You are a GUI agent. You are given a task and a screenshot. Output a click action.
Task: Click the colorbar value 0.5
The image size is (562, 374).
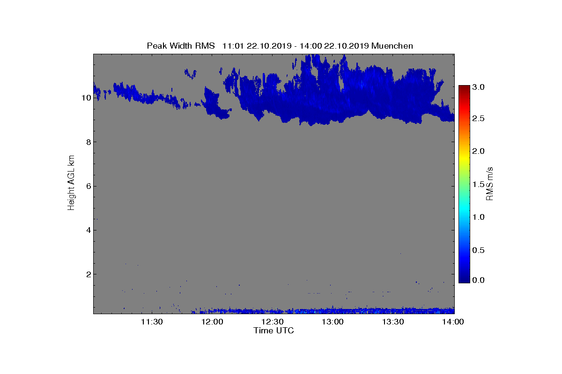(x=479, y=250)
